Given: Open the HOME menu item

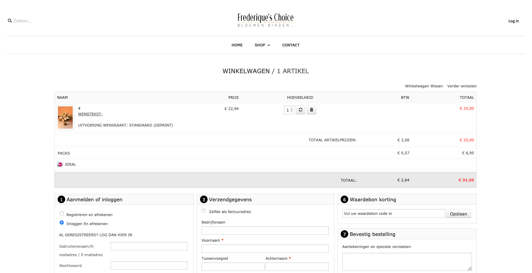Looking at the screenshot, I should pyautogui.click(x=237, y=45).
